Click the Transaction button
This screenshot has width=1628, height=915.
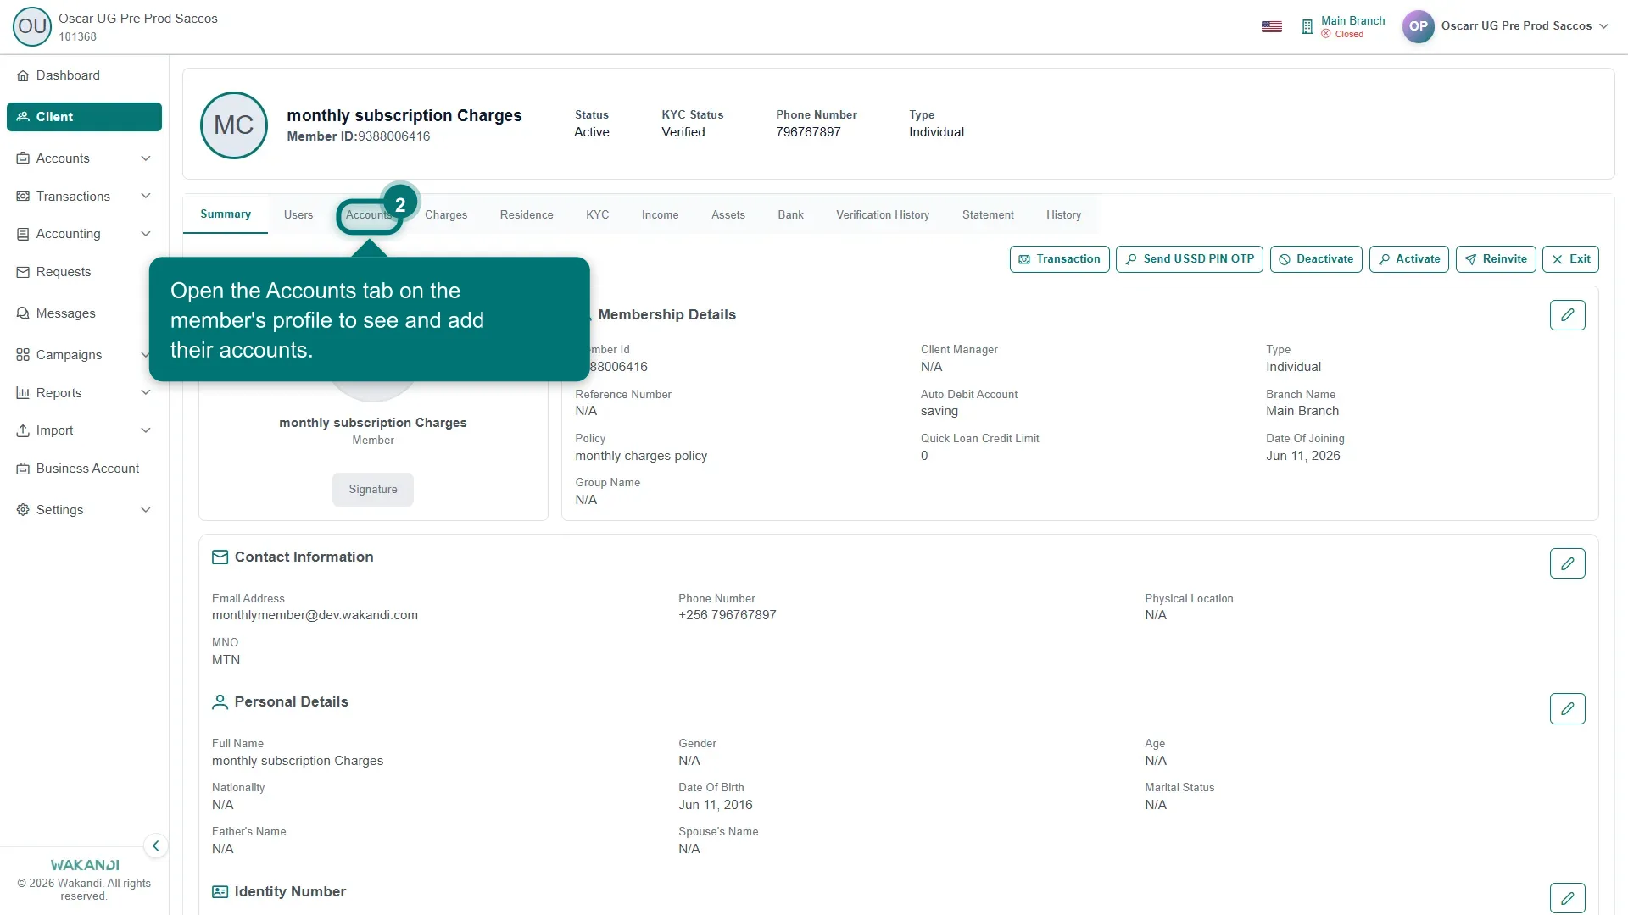pos(1059,259)
